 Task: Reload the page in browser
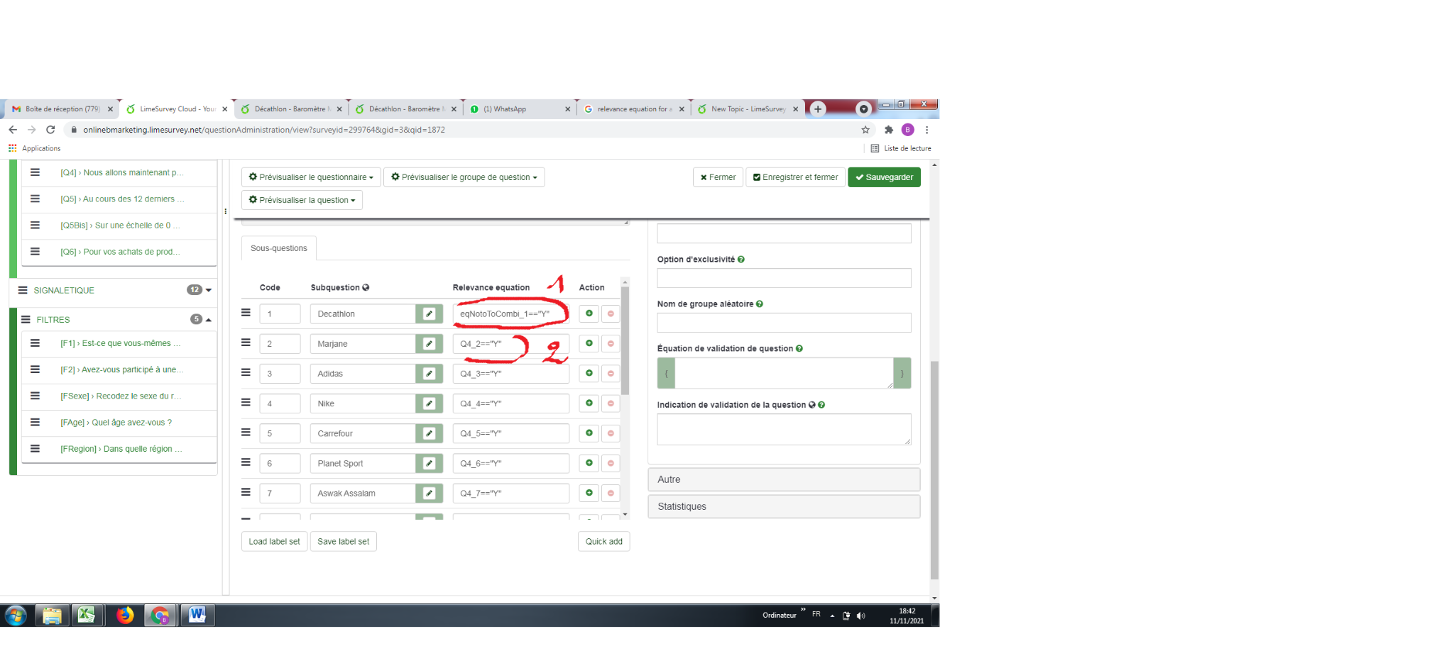pyautogui.click(x=50, y=130)
